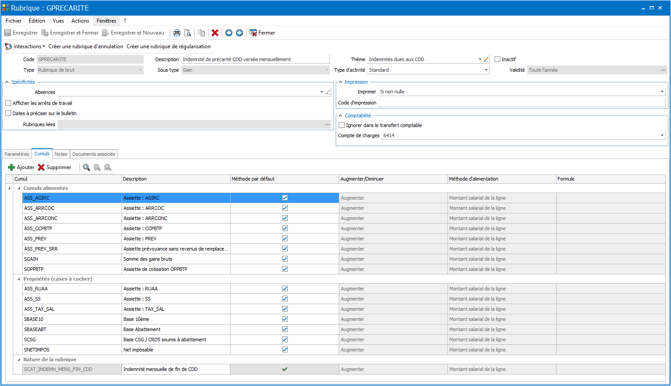
Task: Select the Cumuls tab
Action: pyautogui.click(x=42, y=154)
